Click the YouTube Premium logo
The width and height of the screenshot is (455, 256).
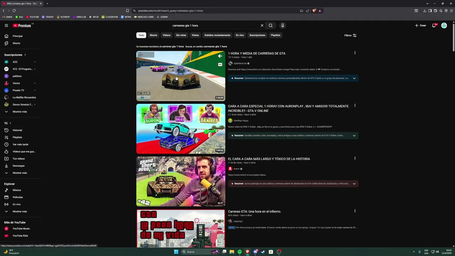[22, 26]
